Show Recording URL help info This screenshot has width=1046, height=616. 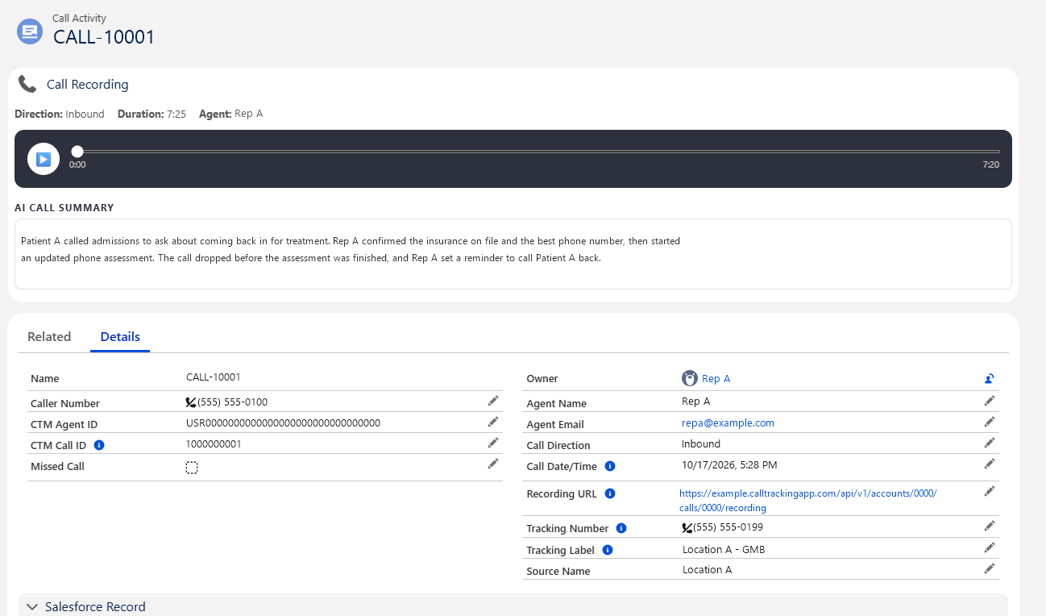pyautogui.click(x=610, y=493)
